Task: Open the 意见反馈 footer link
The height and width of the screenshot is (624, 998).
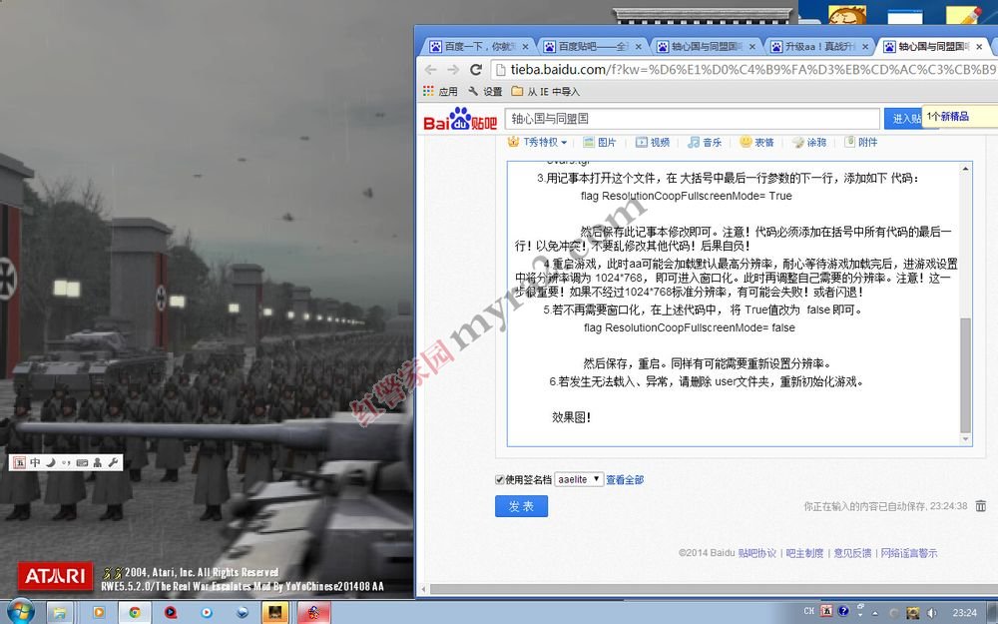Action: pos(852,553)
